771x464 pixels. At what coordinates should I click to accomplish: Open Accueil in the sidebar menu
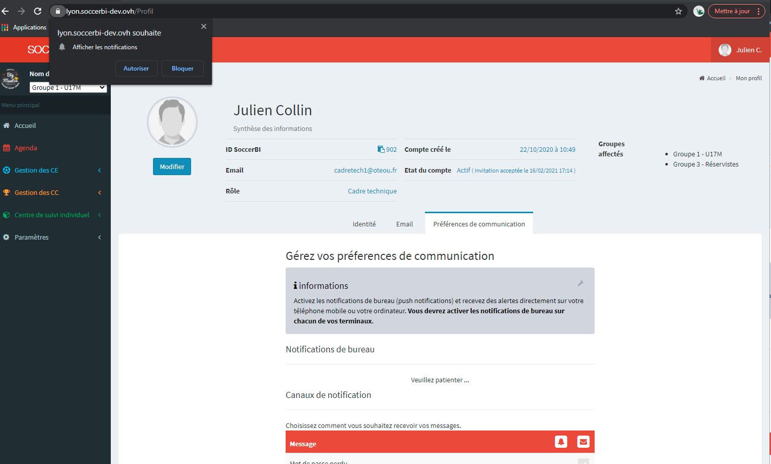pos(25,125)
